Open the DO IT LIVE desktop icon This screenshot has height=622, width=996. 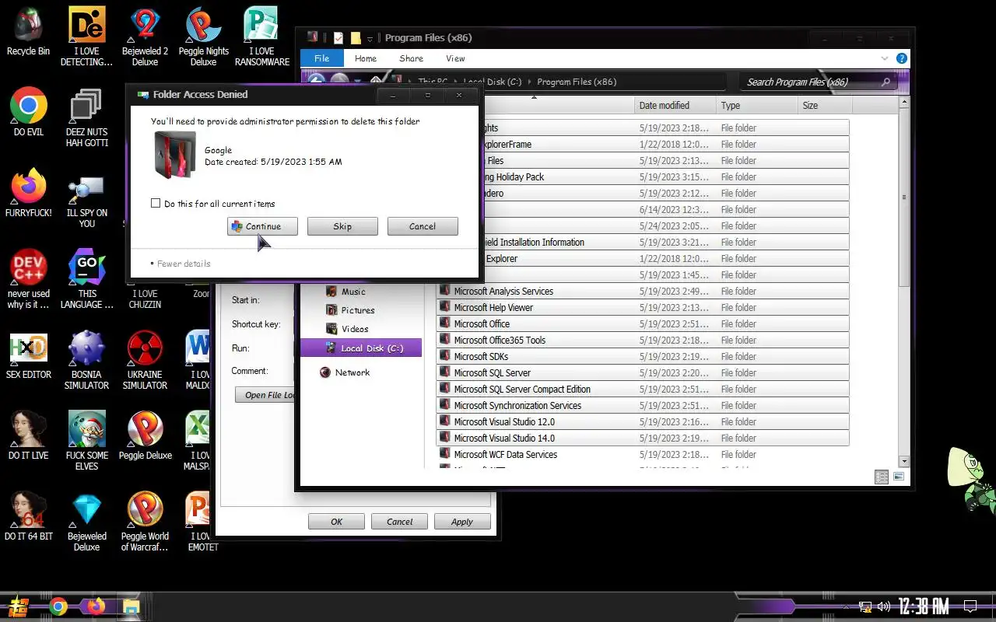pyautogui.click(x=28, y=435)
